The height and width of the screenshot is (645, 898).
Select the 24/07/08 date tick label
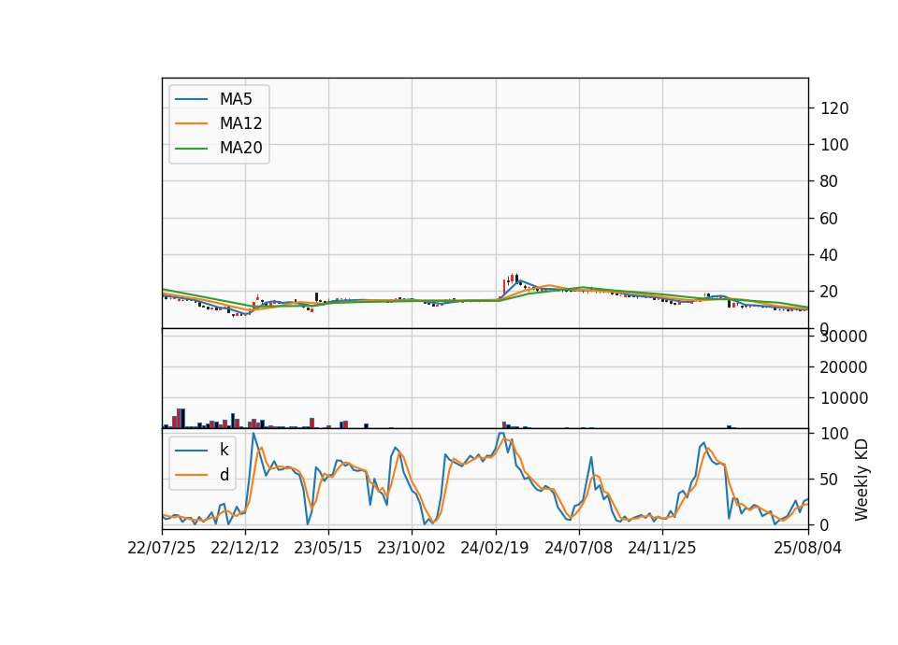click(x=578, y=548)
